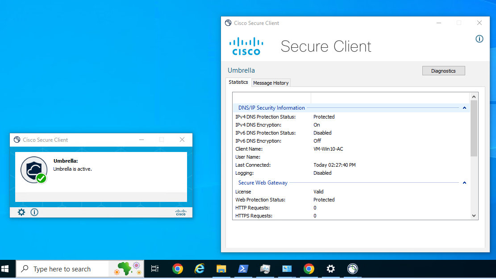
Task: Open Windows Settings gear in the taskbar
Action: (330, 269)
